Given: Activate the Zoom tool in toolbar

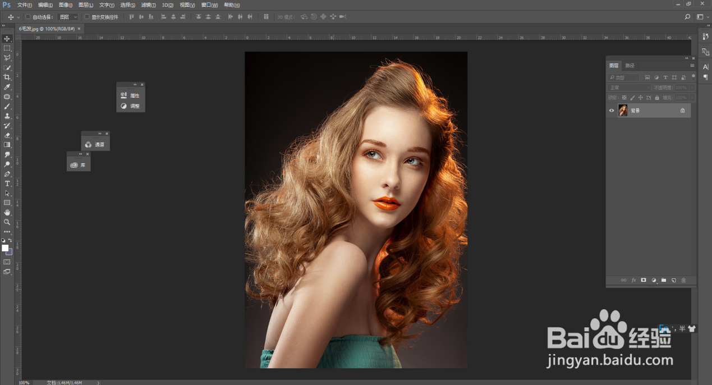Looking at the screenshot, I should point(7,222).
